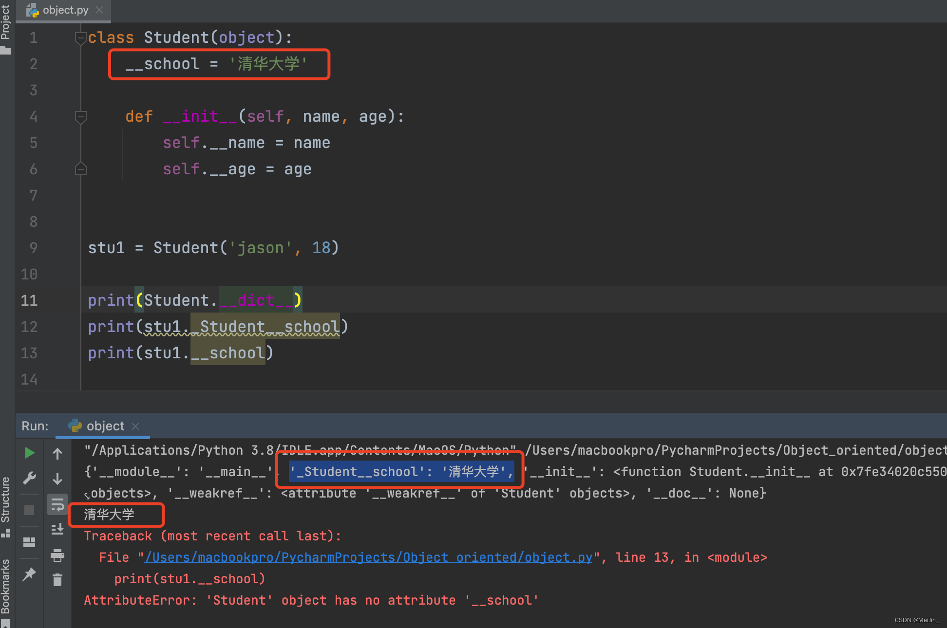Toggle soft-wrap in run console
Screen dimensions: 947x628
click(57, 505)
